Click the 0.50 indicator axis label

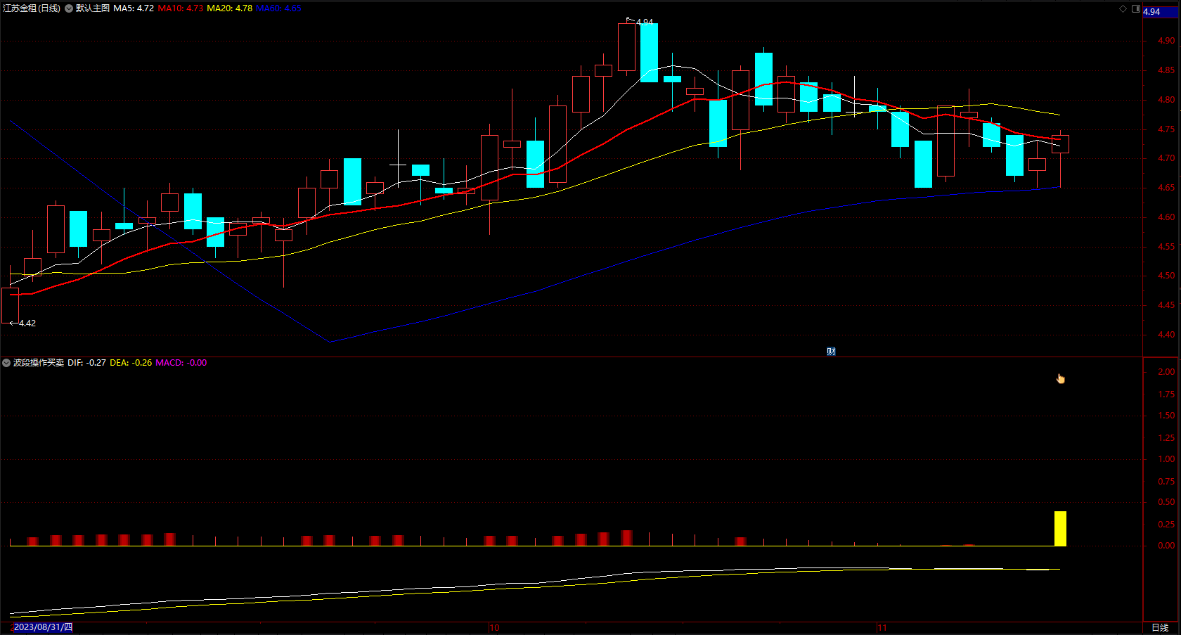(x=1166, y=502)
